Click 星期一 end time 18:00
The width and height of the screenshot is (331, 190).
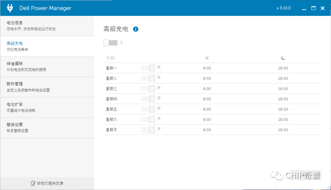(x=283, y=68)
